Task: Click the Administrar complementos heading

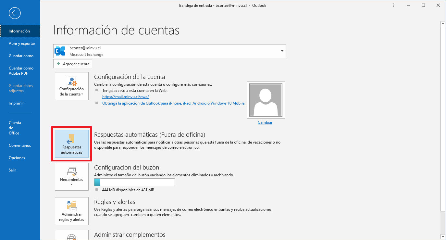Action: [x=130, y=235]
